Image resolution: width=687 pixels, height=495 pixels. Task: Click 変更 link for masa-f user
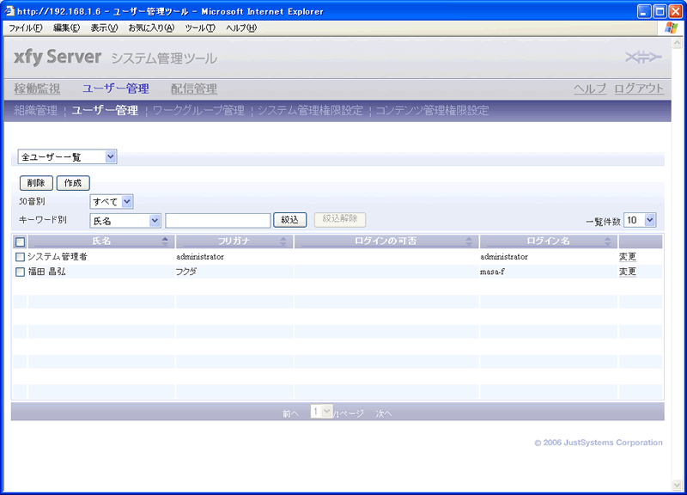tap(628, 272)
